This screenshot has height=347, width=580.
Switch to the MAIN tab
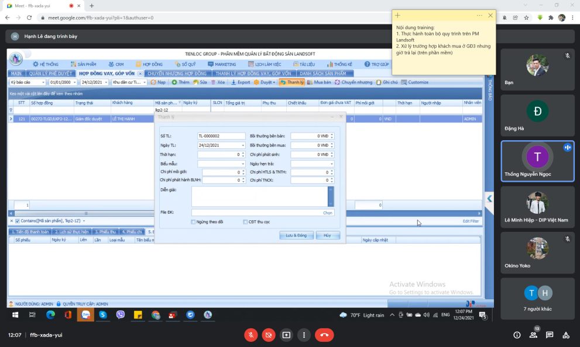click(16, 74)
